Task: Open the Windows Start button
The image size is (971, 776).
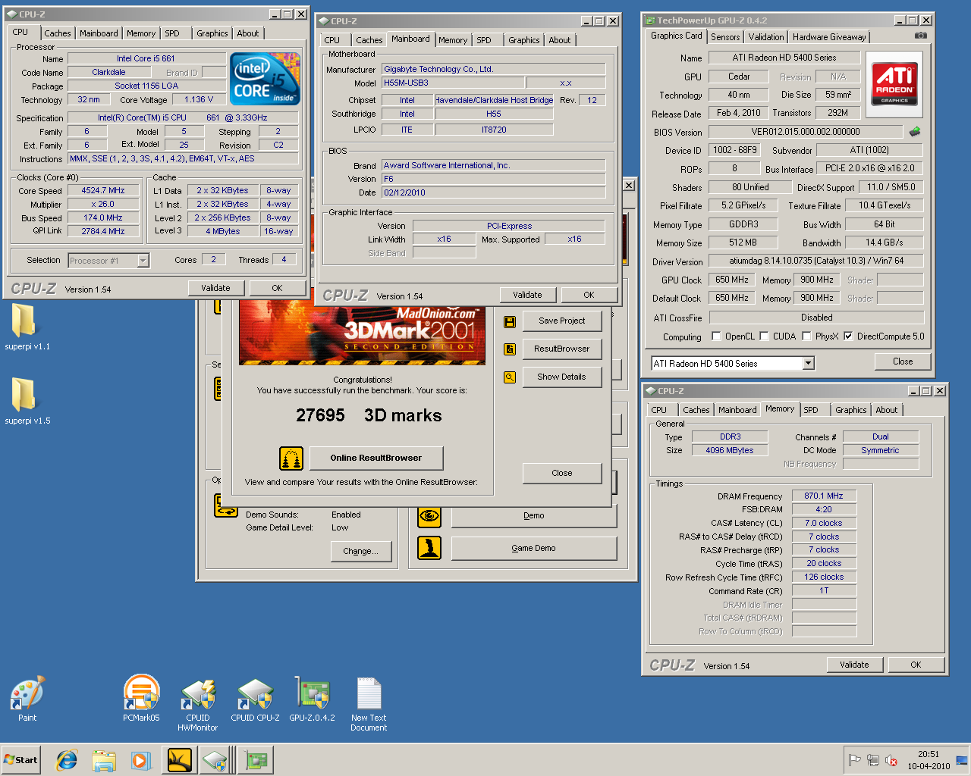Action: coord(21,760)
